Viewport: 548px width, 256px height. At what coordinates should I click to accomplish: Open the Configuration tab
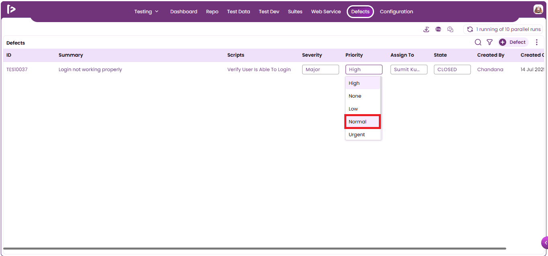pos(396,12)
